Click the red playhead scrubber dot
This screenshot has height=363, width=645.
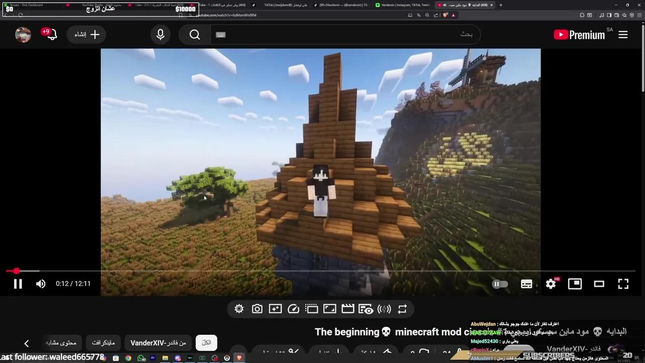tap(16, 271)
